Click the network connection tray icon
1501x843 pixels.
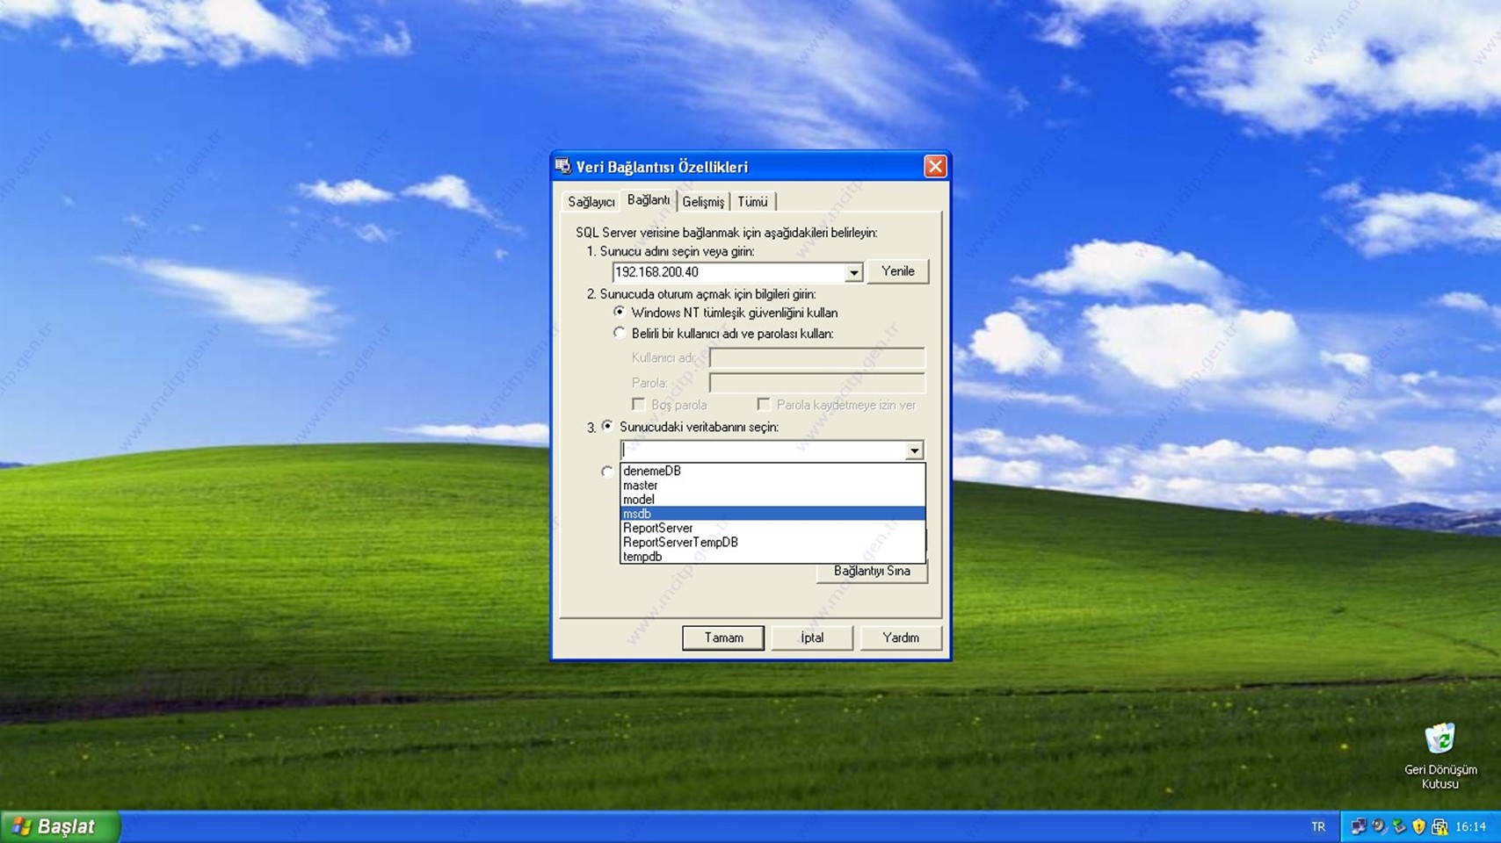tap(1359, 826)
